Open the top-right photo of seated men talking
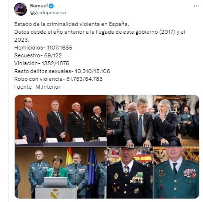The image size is (203, 202). [153, 121]
